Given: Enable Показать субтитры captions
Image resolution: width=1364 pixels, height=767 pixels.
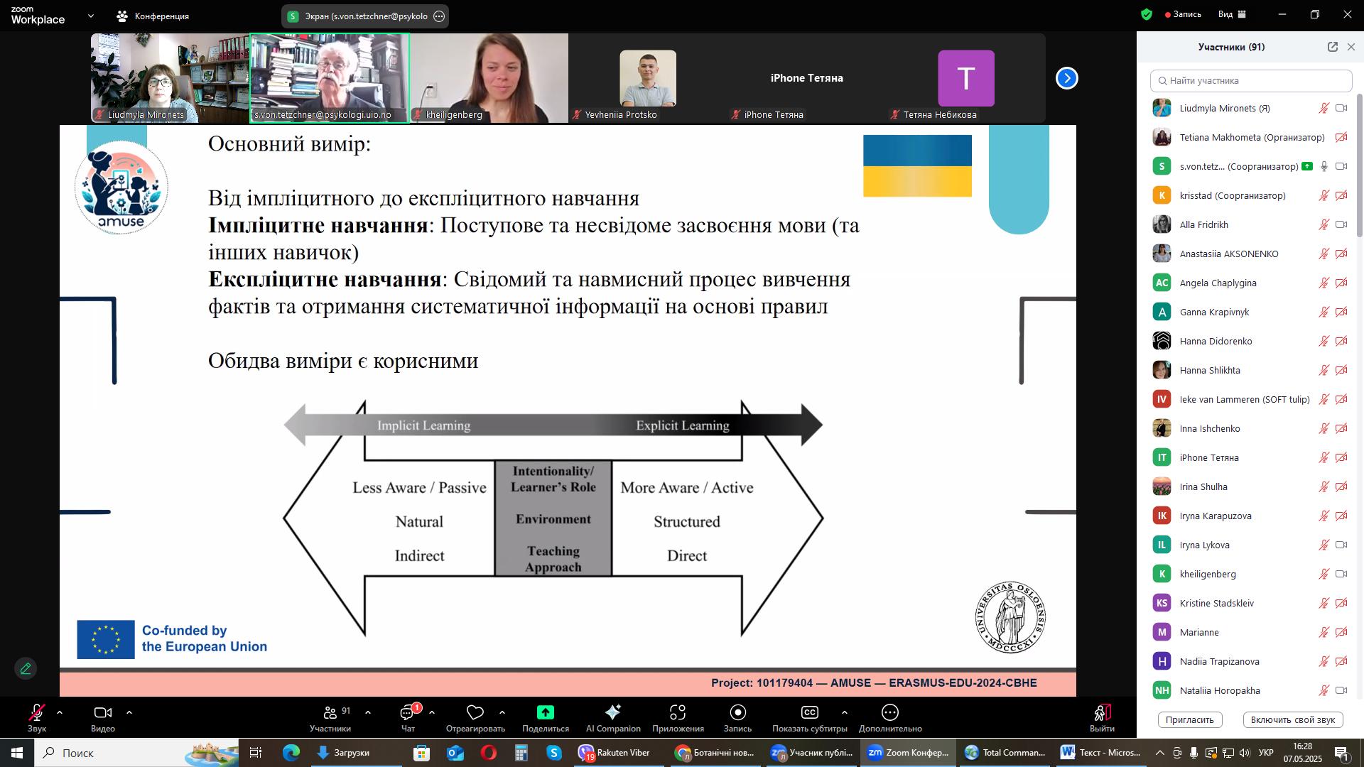Looking at the screenshot, I should 810,718.
